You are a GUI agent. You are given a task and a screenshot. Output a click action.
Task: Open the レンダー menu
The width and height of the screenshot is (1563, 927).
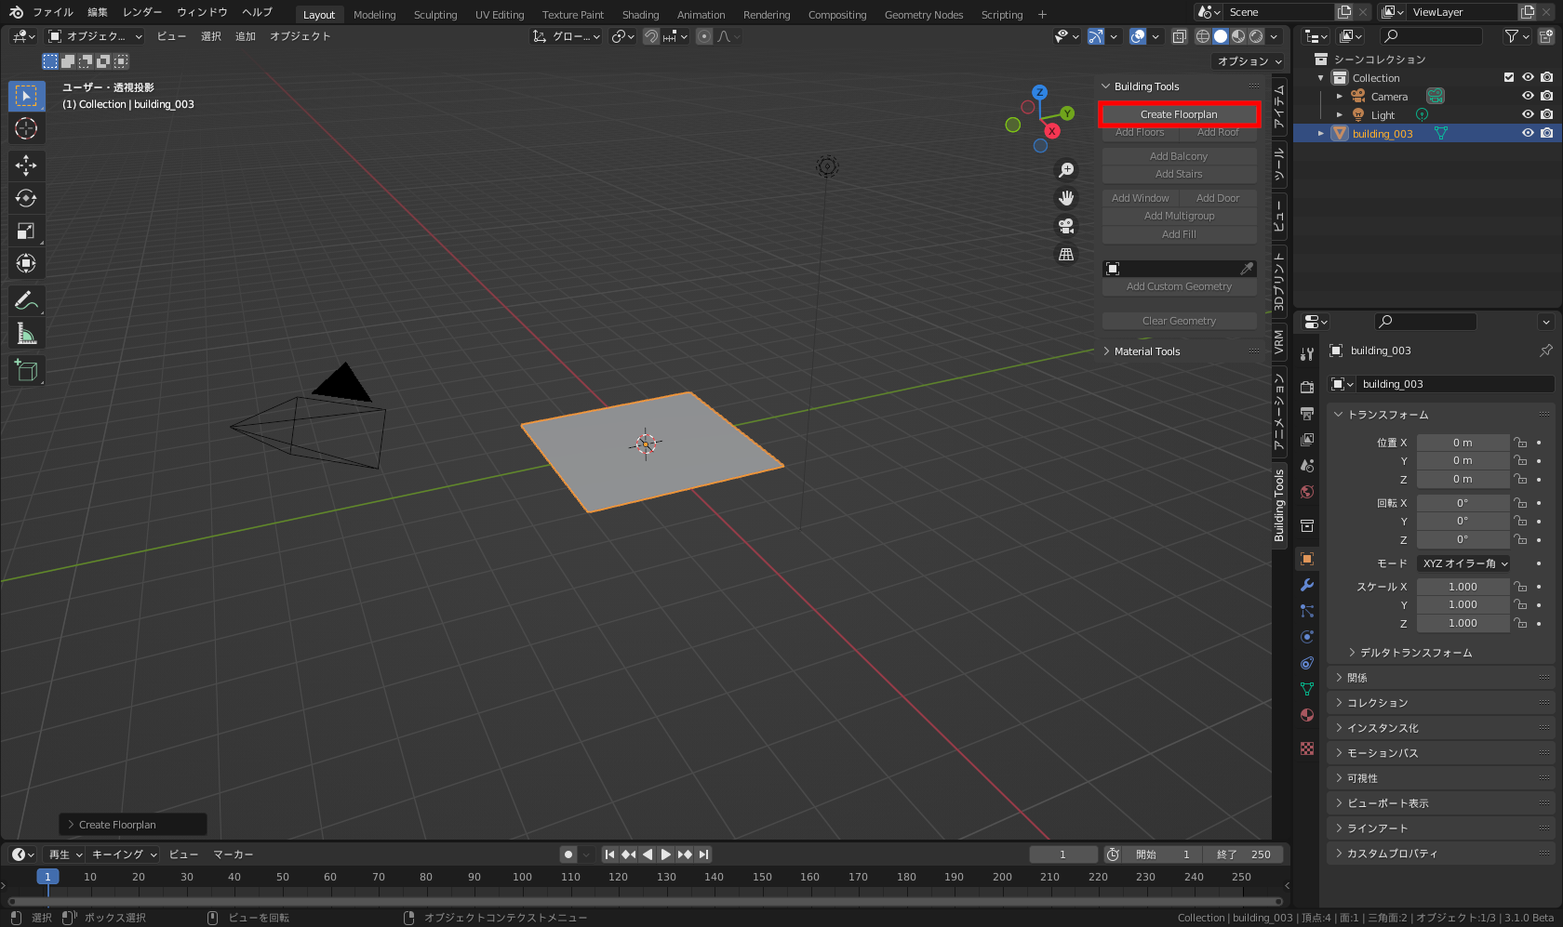(x=141, y=12)
